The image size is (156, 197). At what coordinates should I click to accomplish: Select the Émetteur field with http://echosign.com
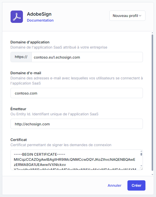[76, 124]
